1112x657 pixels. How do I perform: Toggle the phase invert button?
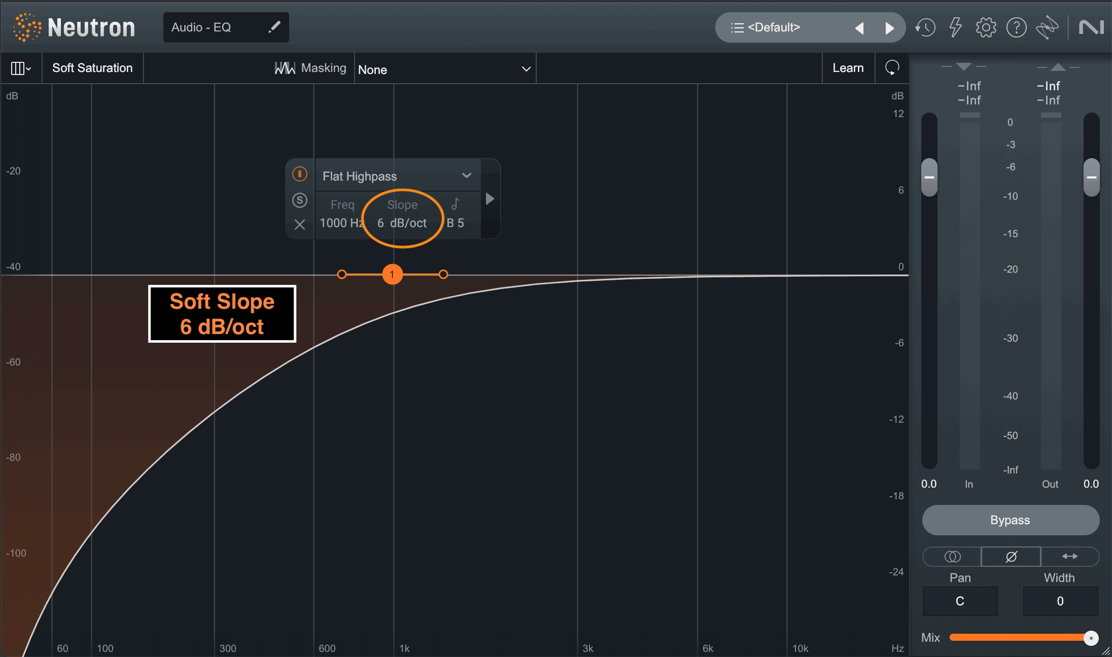[x=1011, y=557]
